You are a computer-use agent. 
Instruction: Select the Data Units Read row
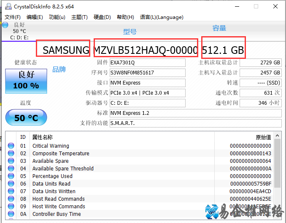[140, 184]
